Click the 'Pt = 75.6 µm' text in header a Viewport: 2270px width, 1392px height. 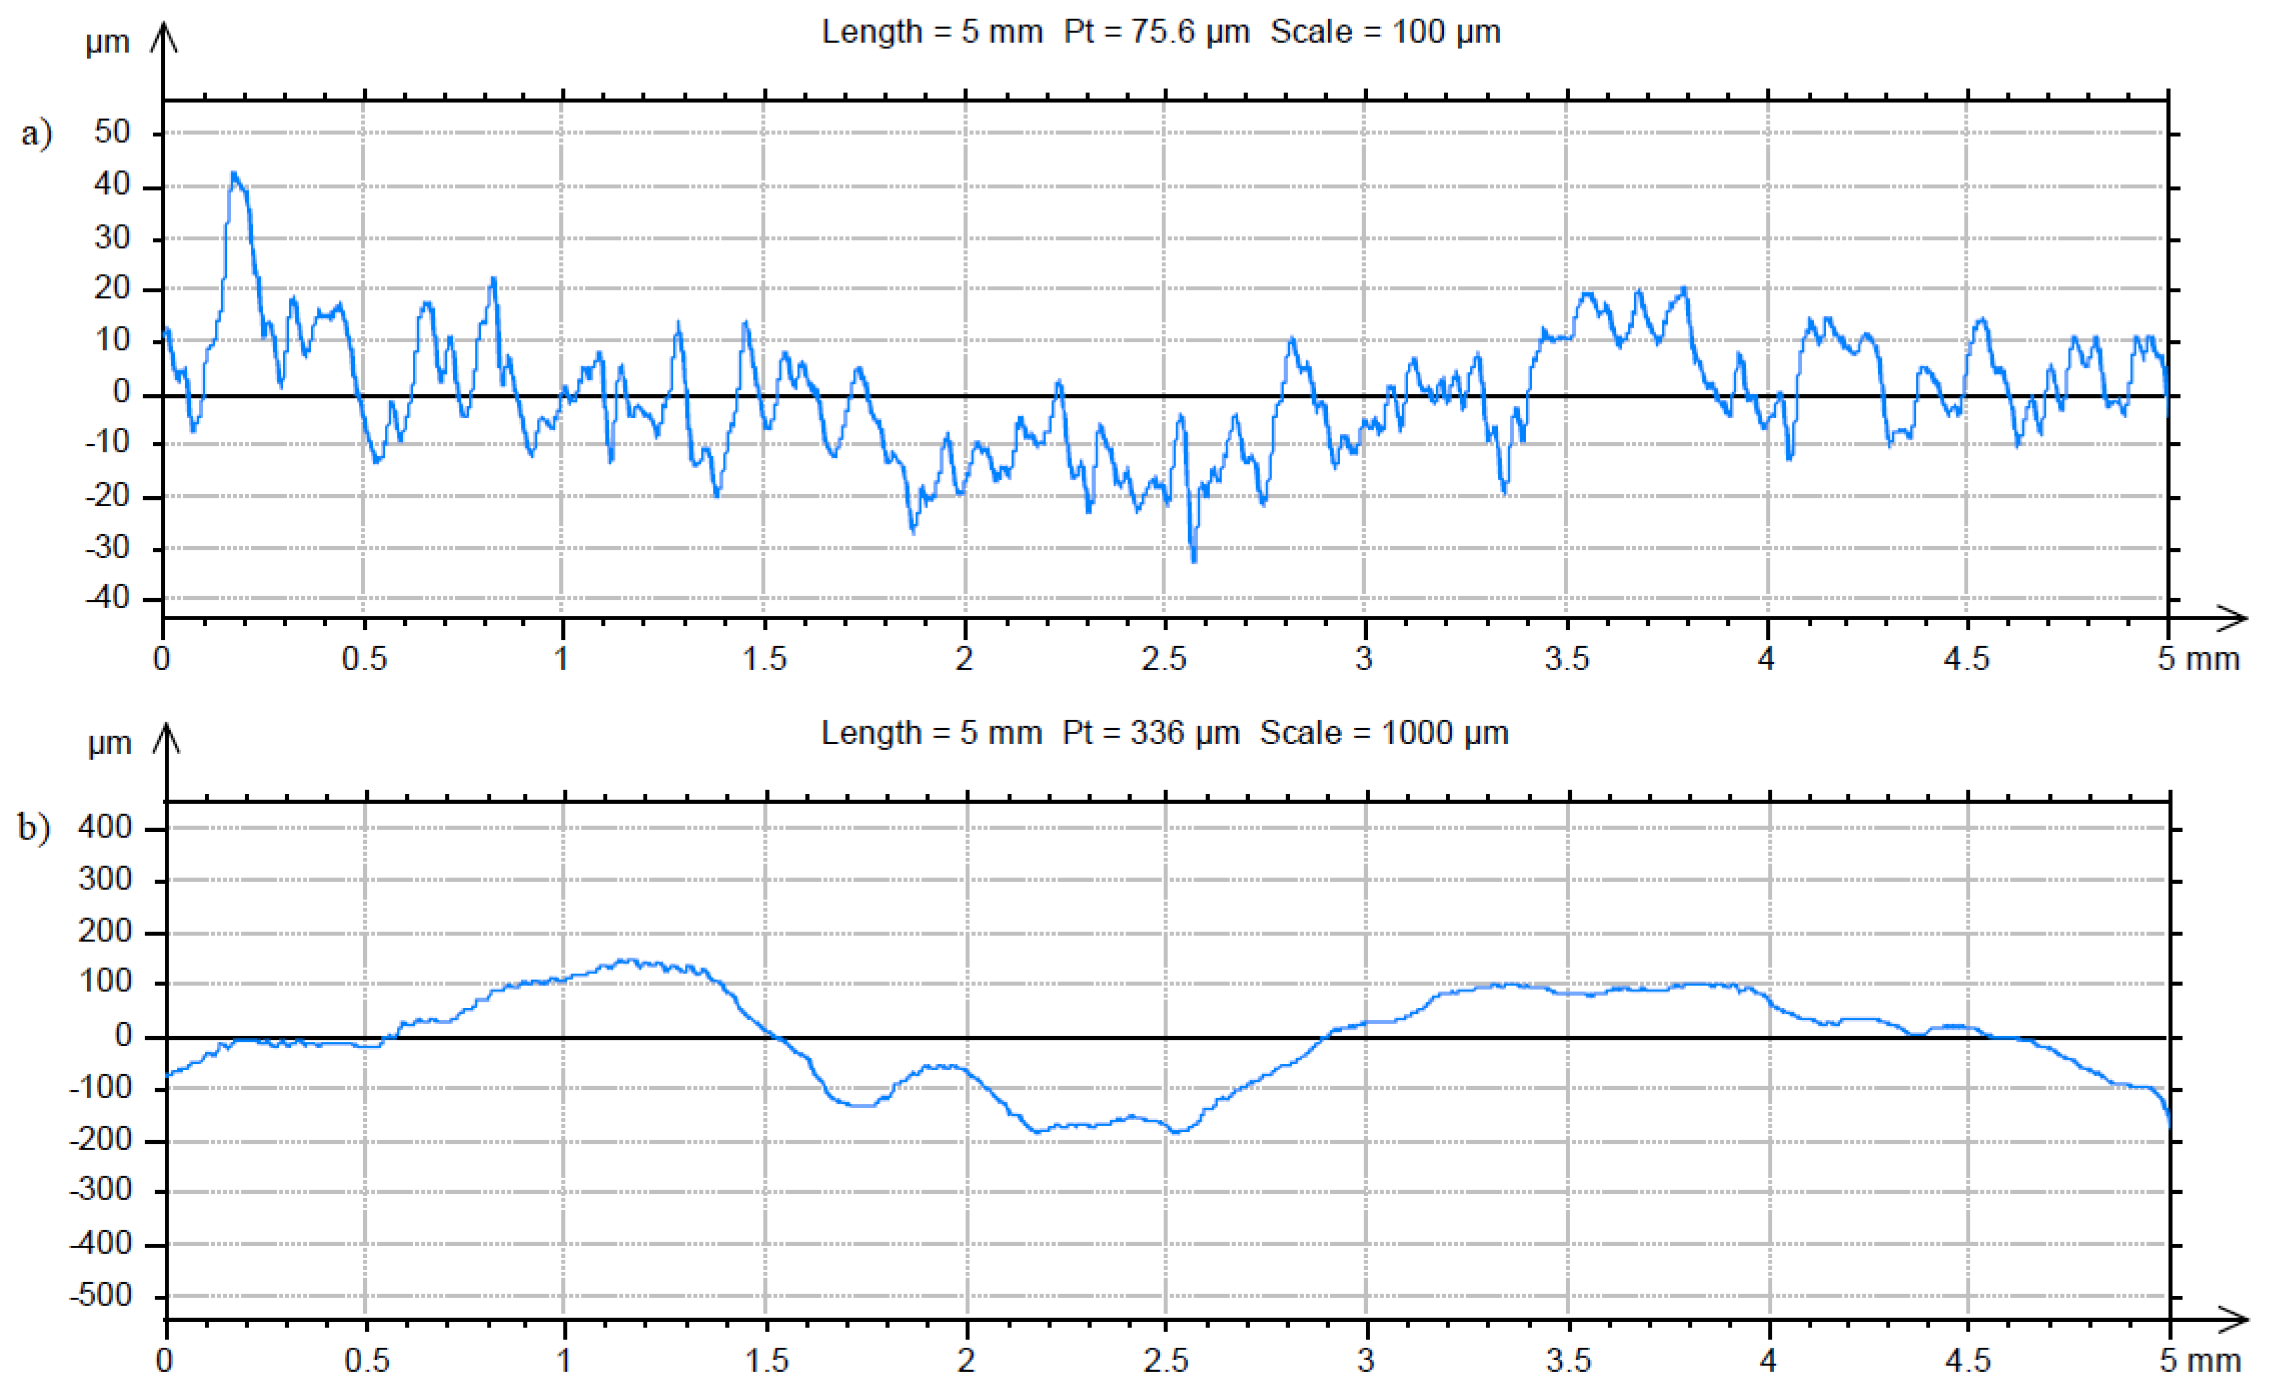(1156, 32)
